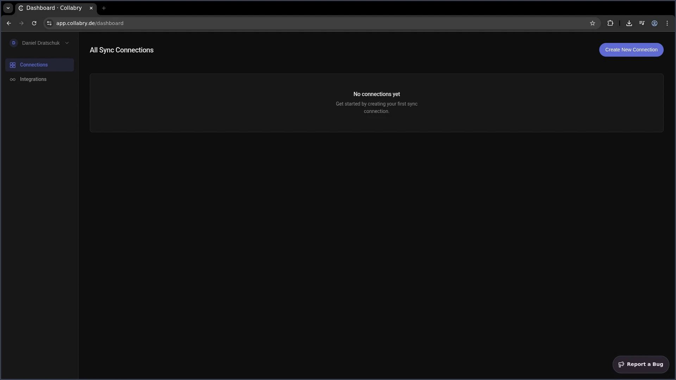Open the browser downloads icon
This screenshot has width=676, height=380.
(x=629, y=23)
